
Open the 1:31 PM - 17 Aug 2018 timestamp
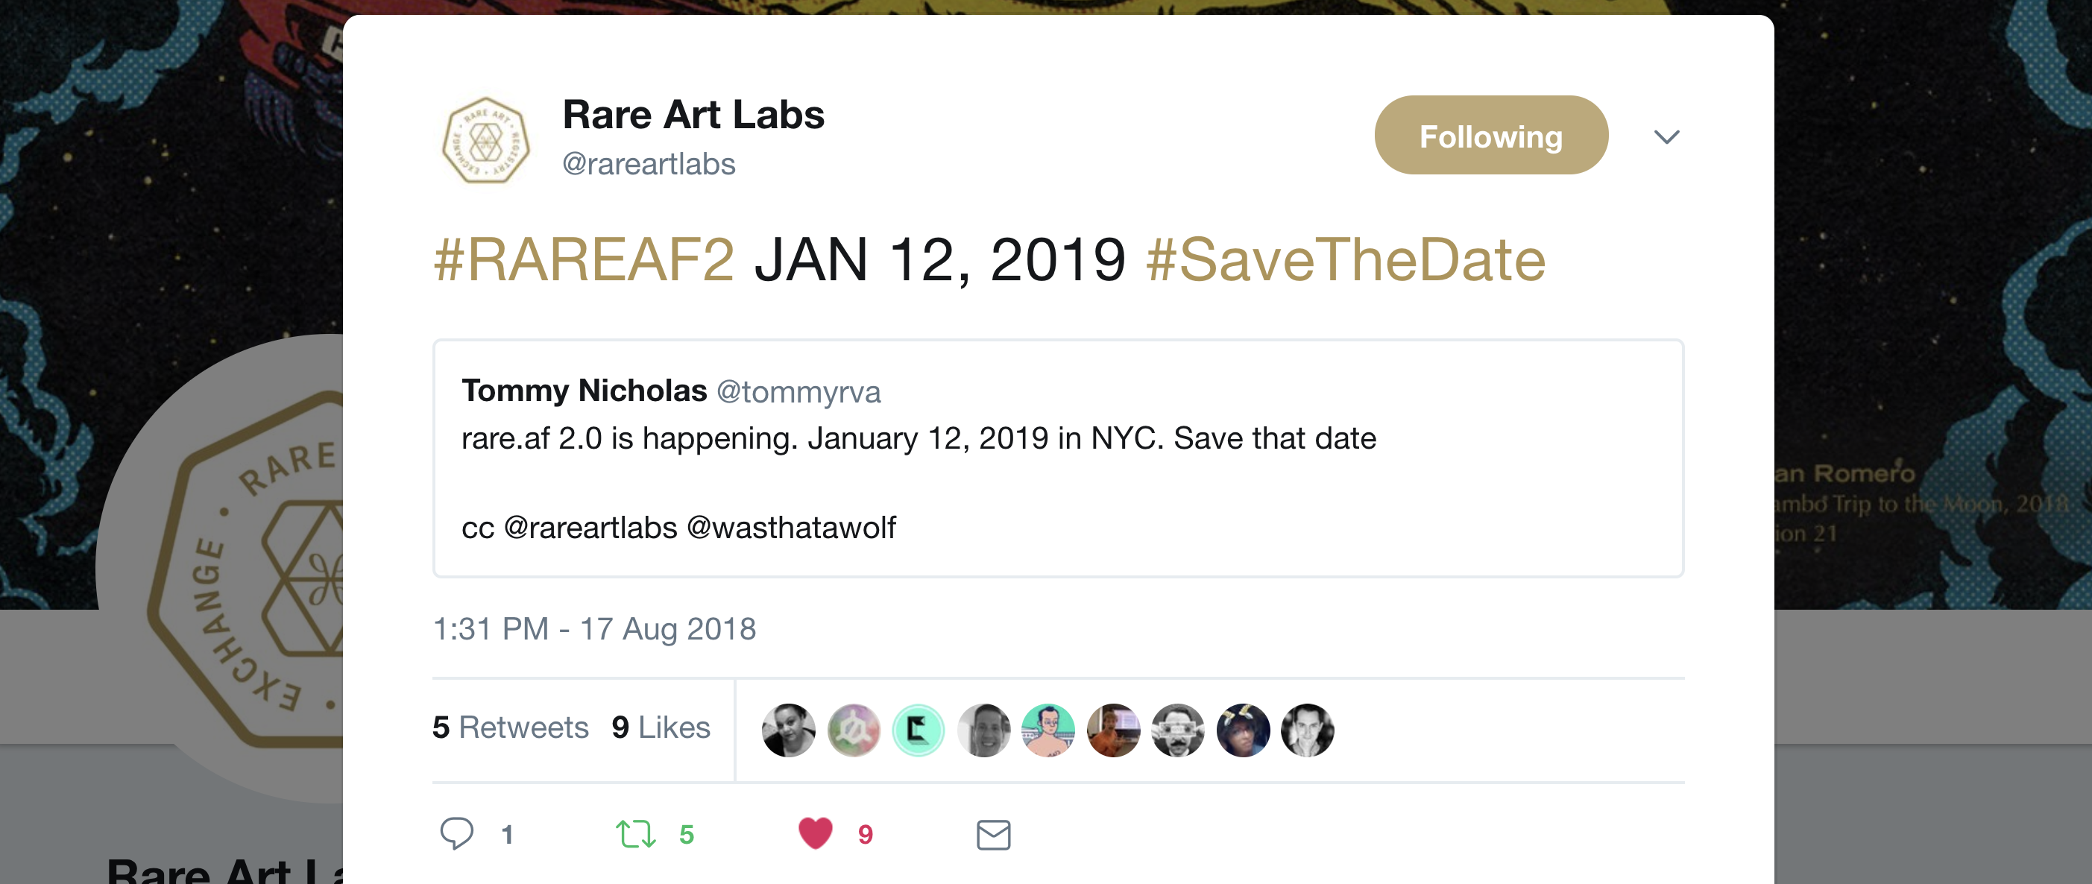coord(594,629)
